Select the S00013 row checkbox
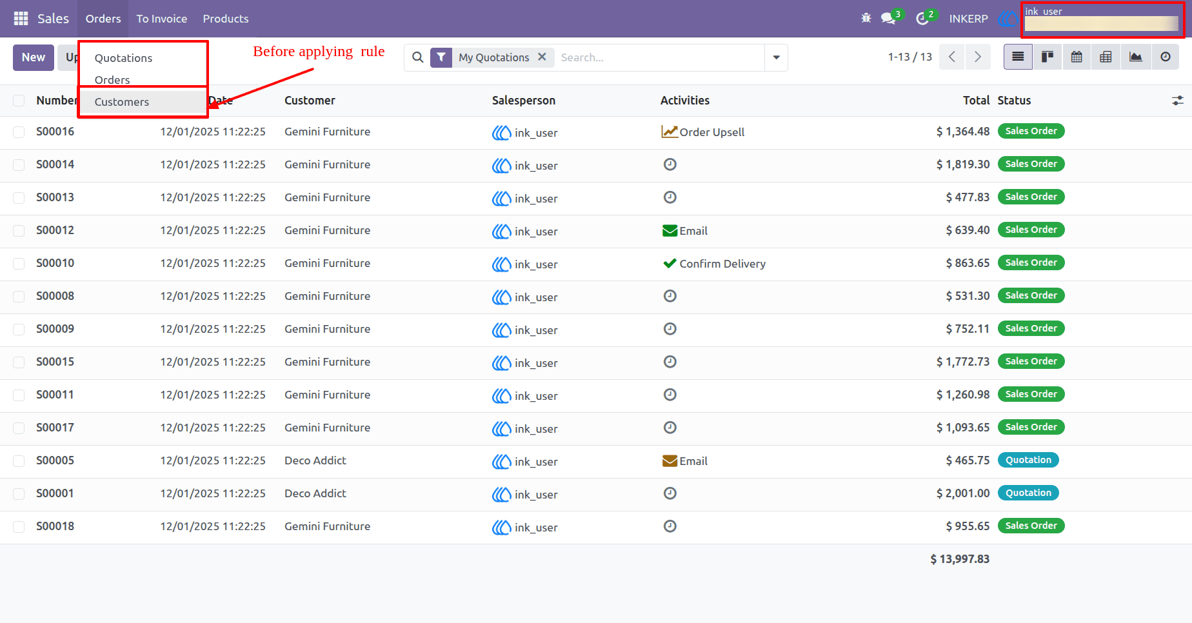This screenshot has width=1192, height=623. (x=19, y=198)
